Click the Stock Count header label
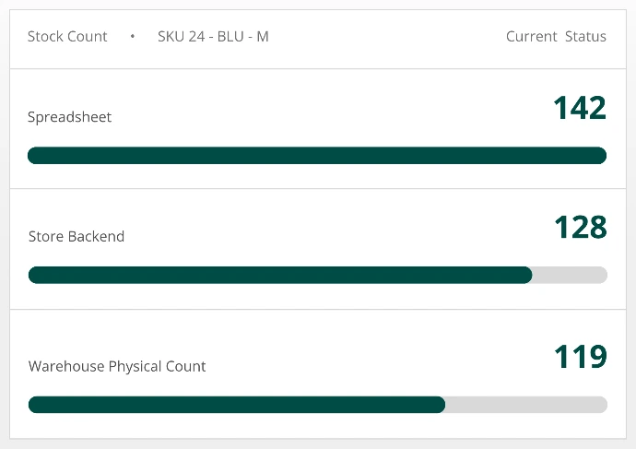The width and height of the screenshot is (636, 449). [x=67, y=37]
